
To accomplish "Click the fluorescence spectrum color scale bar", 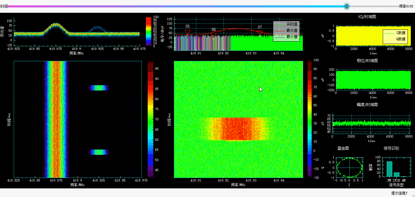I will (x=149, y=31).
